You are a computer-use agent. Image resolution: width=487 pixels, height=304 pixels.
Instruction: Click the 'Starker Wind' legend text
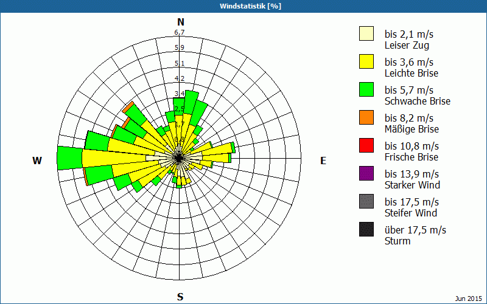click(412, 185)
